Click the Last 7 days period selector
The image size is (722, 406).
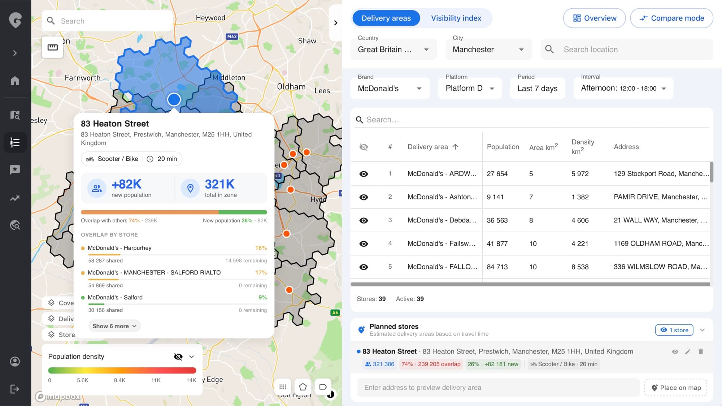[x=537, y=88]
